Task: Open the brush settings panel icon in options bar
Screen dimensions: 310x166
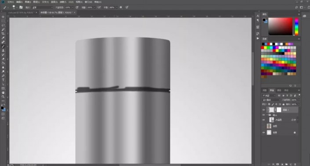Action: [21, 7]
